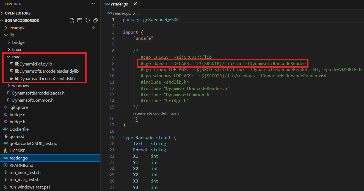Viewport: 364px width, 191px height.
Task: Click regenerate cgo definitions code lens
Action: pyautogui.click(x=156, y=113)
